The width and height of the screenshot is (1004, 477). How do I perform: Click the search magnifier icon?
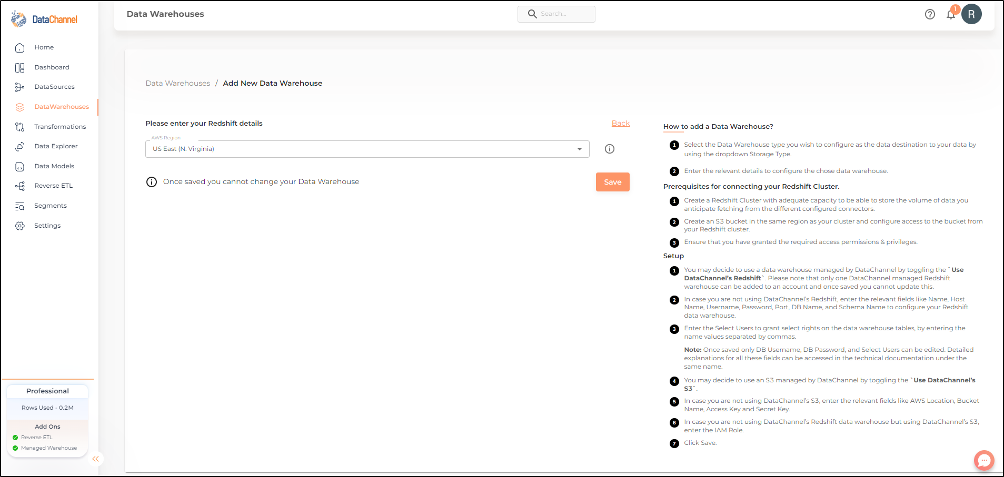(532, 14)
